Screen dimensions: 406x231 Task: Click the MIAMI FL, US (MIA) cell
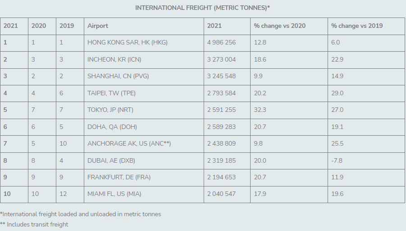(x=144, y=194)
